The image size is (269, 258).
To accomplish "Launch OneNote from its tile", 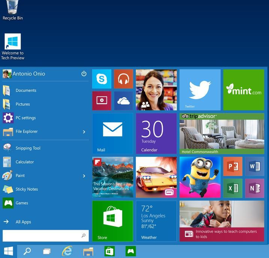I will [x=255, y=188].
